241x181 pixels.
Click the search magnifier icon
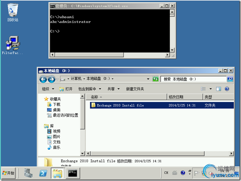230,79
